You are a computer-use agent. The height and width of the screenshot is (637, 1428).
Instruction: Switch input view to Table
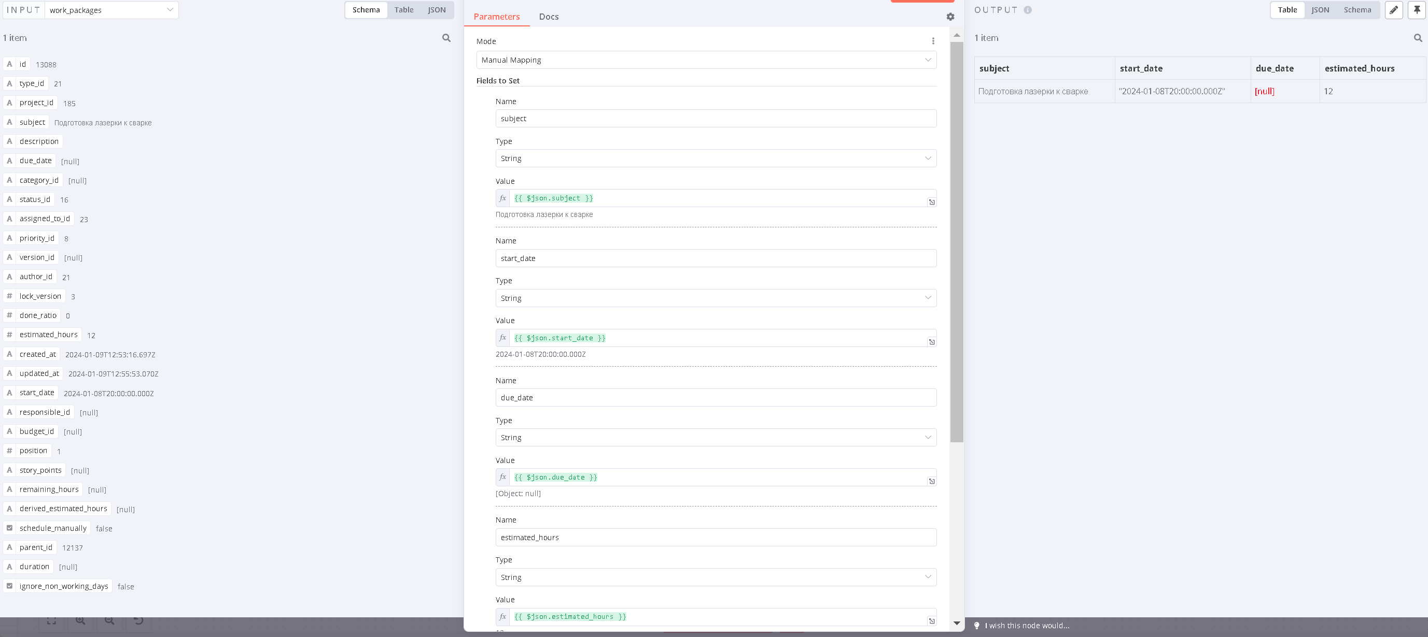[x=403, y=9]
